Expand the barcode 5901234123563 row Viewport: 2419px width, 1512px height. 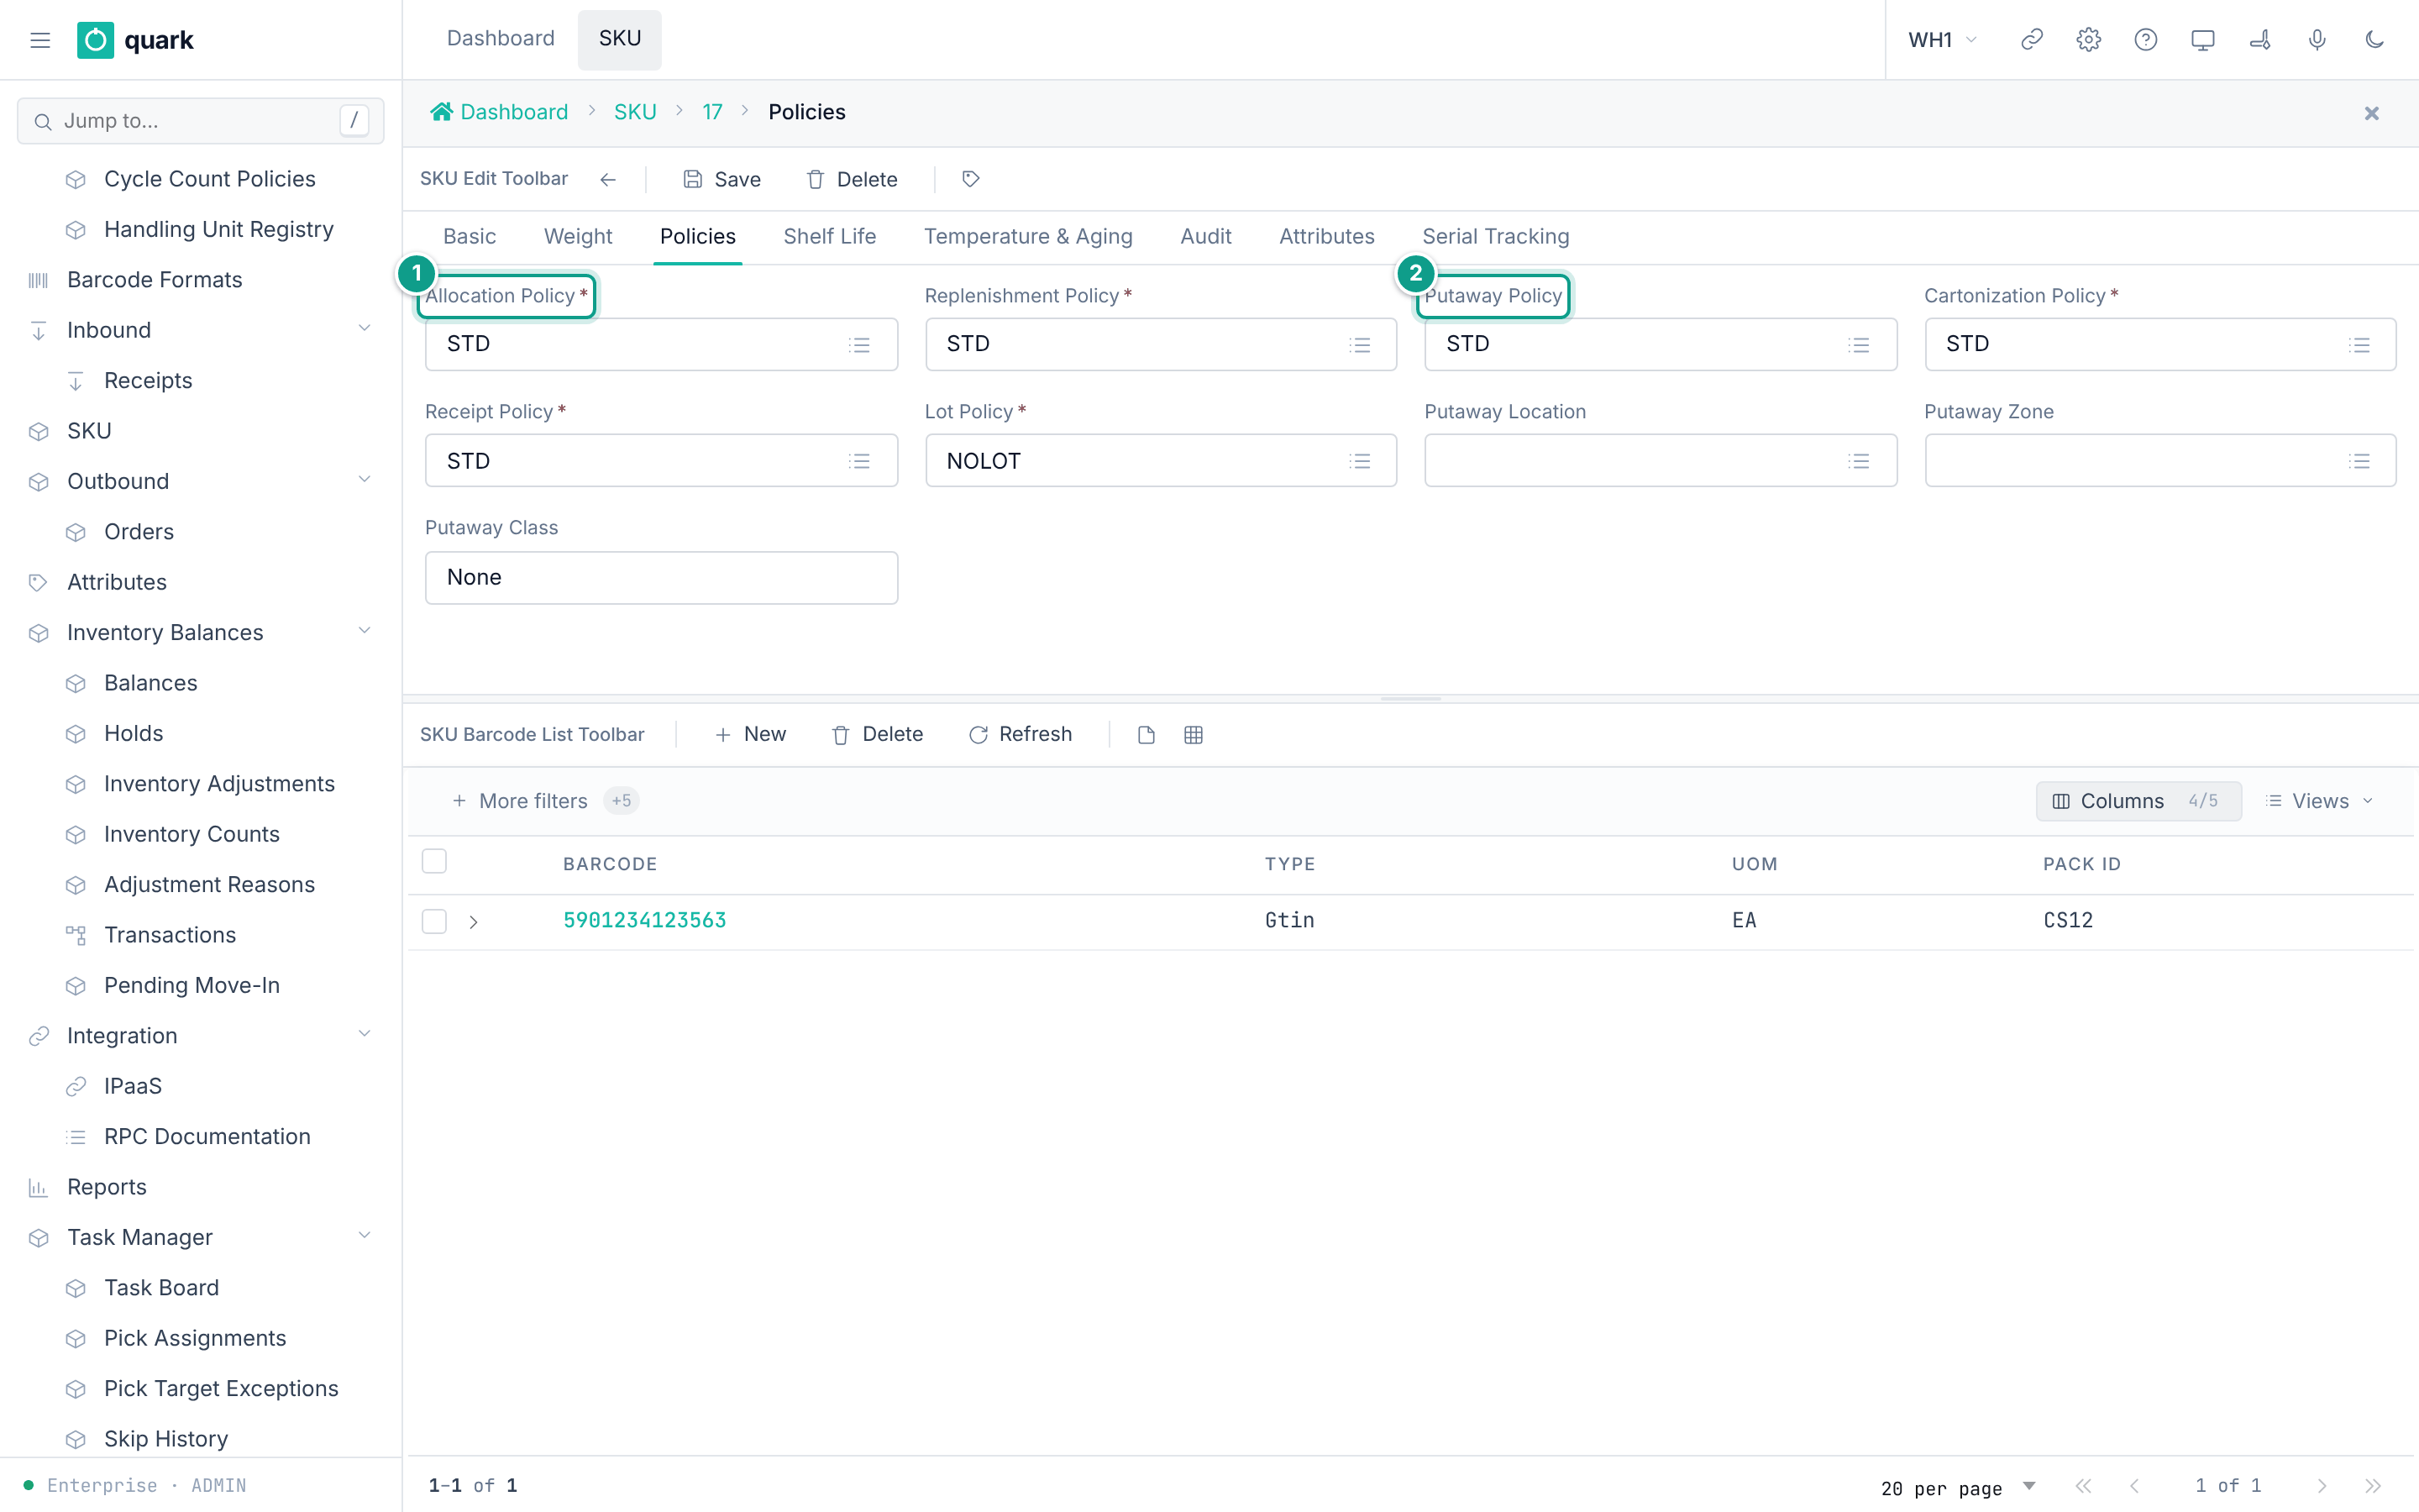(x=474, y=922)
